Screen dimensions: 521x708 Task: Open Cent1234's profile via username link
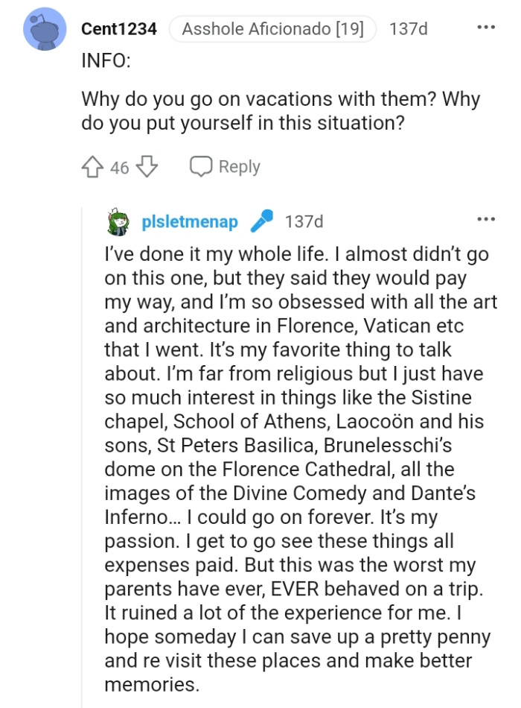pyautogui.click(x=121, y=29)
